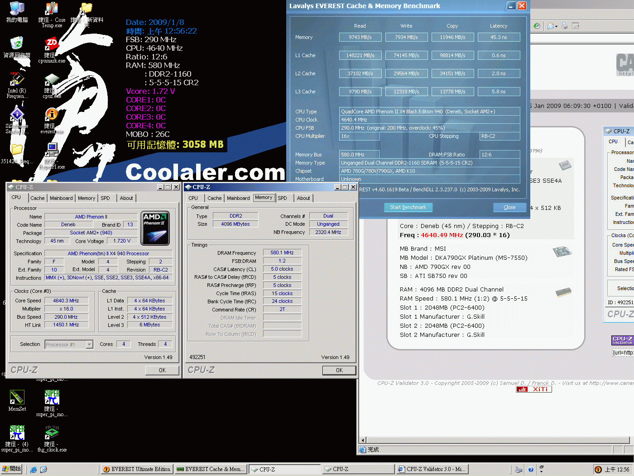Select the ZD cpumark.exe desktop shortcut
Image resolution: width=634 pixels, height=476 pixels.
[52, 50]
